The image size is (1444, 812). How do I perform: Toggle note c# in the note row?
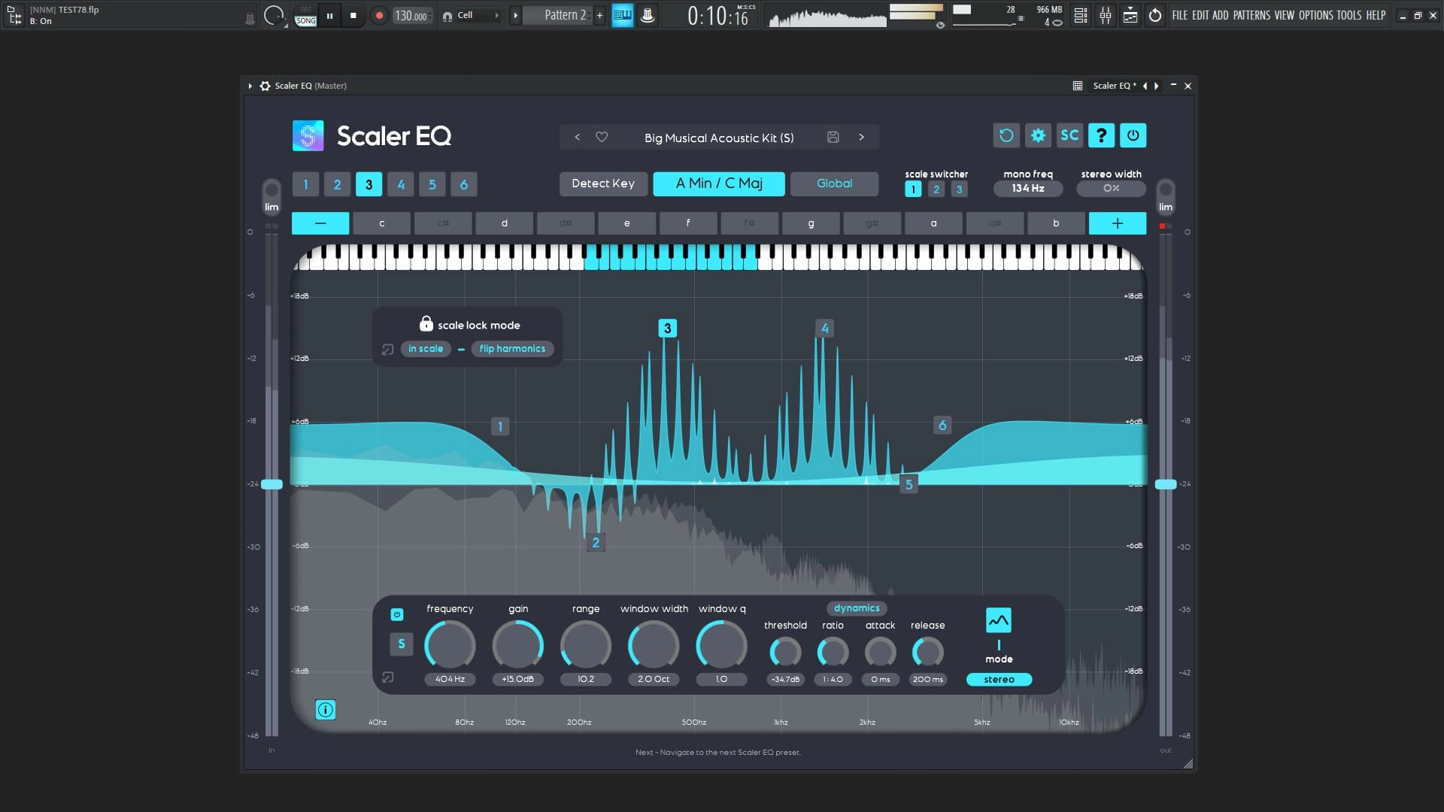pyautogui.click(x=443, y=223)
